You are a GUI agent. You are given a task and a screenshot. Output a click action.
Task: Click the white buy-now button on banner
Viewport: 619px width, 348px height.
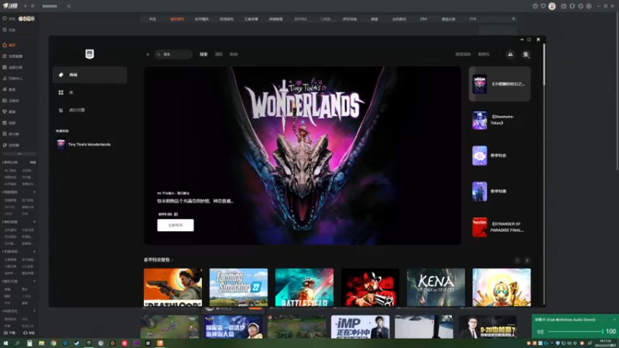click(x=176, y=225)
